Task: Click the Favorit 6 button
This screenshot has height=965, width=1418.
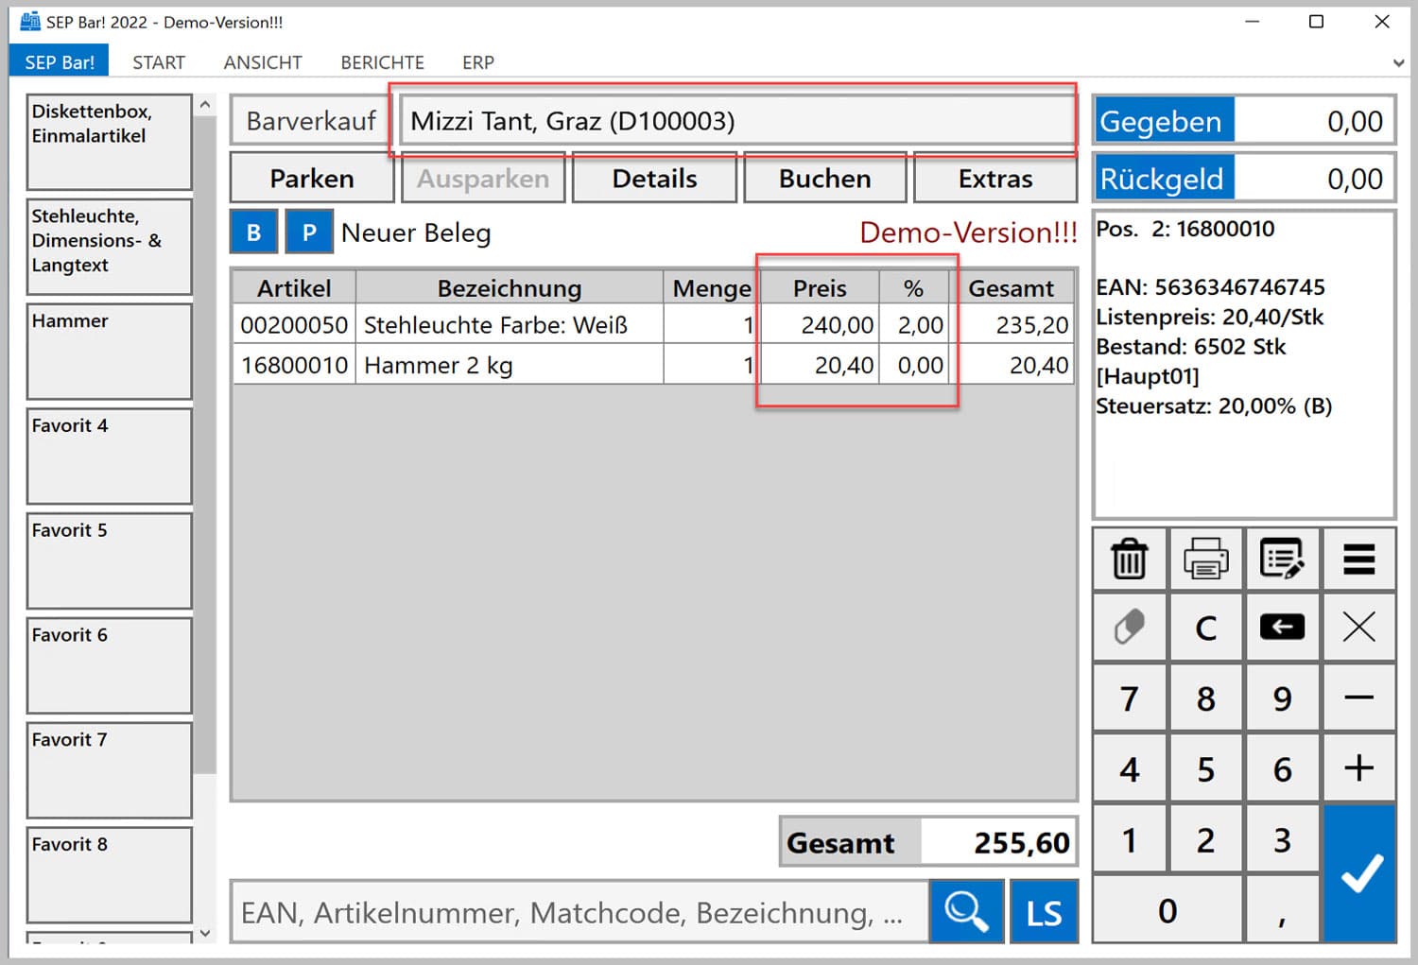Action: click(x=110, y=666)
